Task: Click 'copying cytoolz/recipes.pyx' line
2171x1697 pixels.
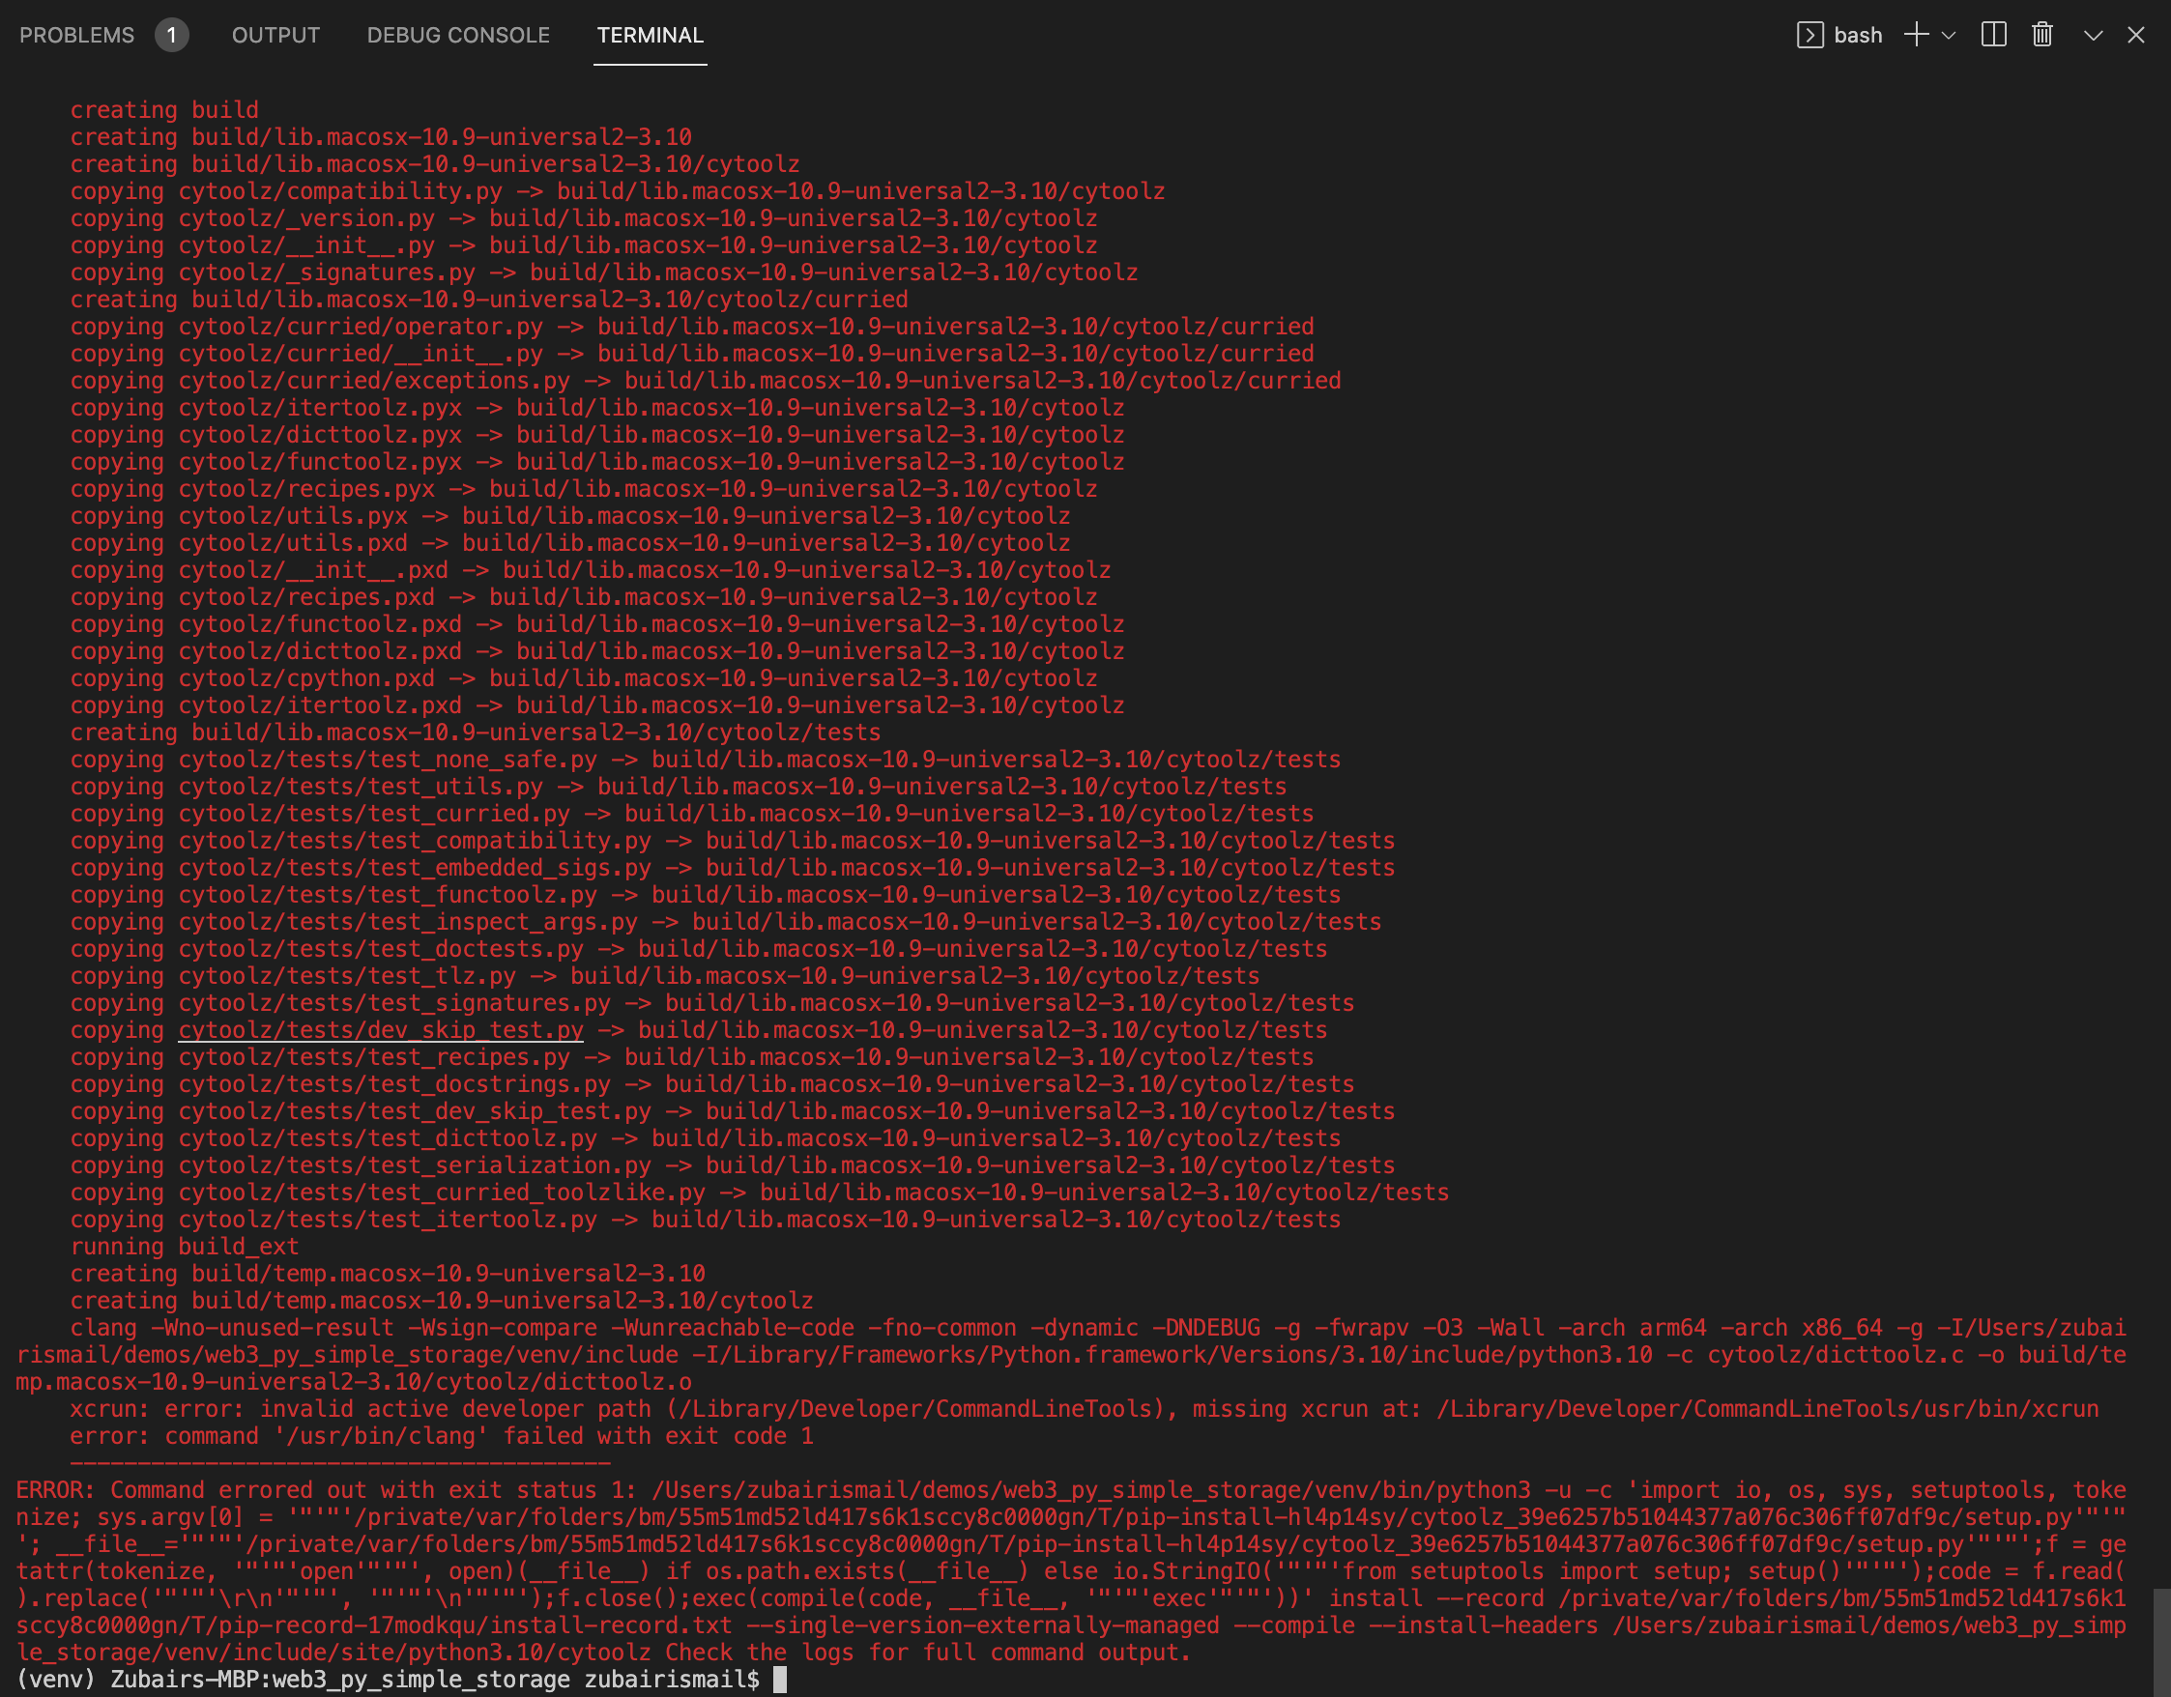Action: (584, 489)
